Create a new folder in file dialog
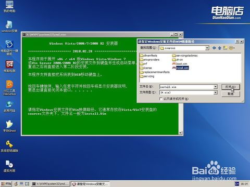 (x=225, y=48)
